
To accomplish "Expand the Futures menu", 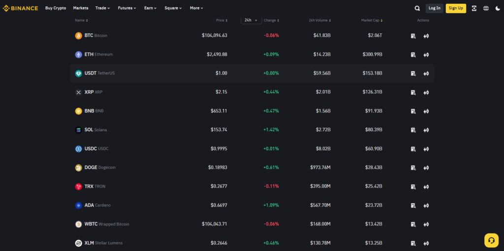I will pos(127,8).
